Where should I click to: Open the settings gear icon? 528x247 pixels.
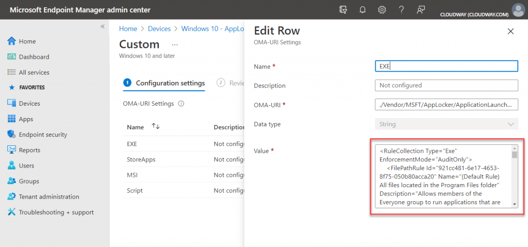[x=382, y=10]
